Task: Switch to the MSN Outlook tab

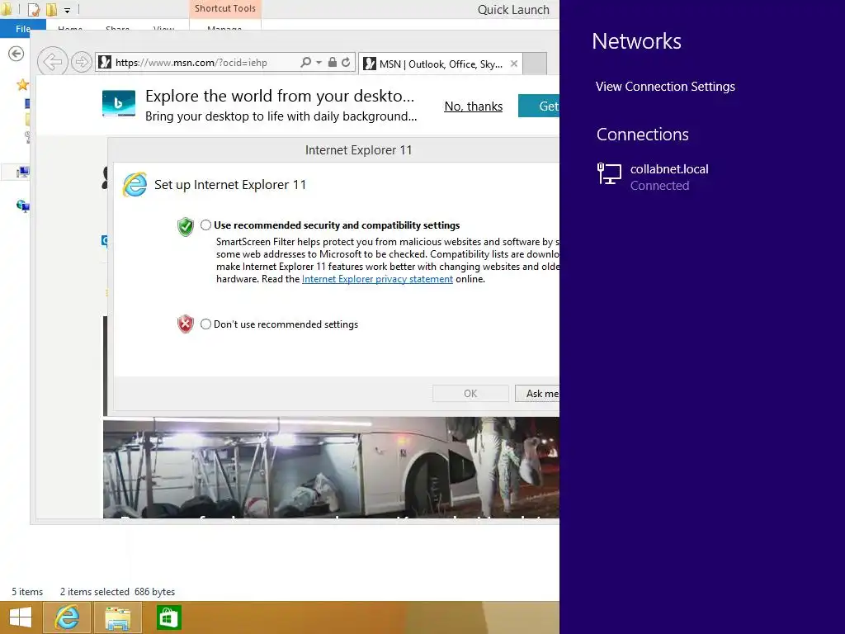Action: (x=441, y=64)
